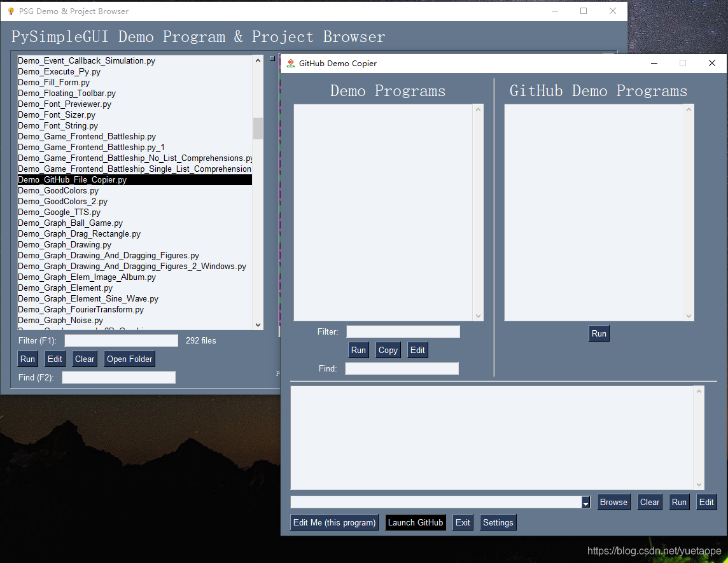Select Demo_Game_Frontend_Battleship_No_List_Comprehensions file
Image resolution: width=728 pixels, height=563 pixels.
(x=135, y=158)
